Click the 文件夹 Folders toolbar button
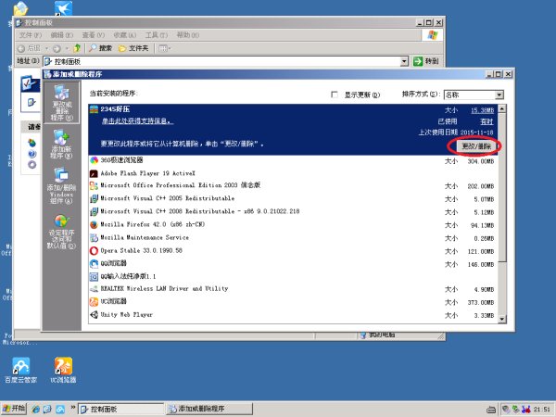This screenshot has width=556, height=417. point(134,48)
